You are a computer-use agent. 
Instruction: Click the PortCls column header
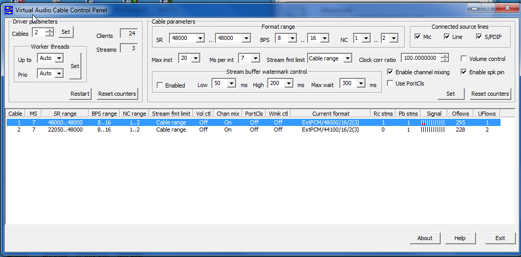click(254, 114)
